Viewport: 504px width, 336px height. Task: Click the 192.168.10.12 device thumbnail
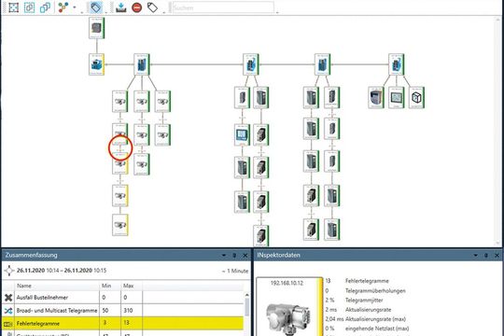pyautogui.click(x=289, y=307)
